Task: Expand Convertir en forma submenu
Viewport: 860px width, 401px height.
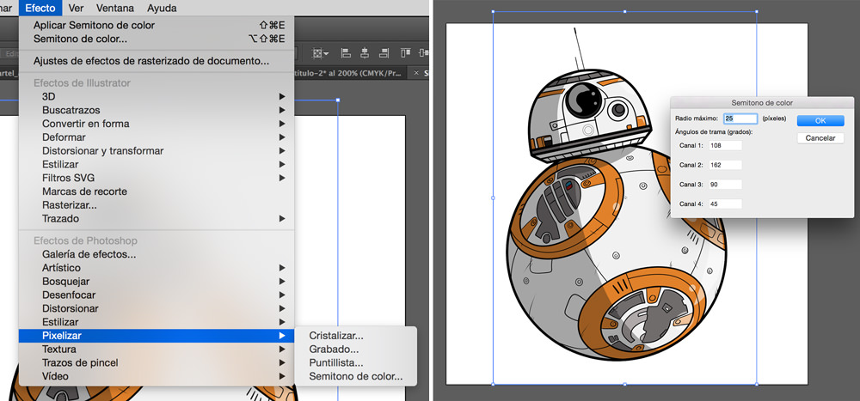Action: (157, 124)
